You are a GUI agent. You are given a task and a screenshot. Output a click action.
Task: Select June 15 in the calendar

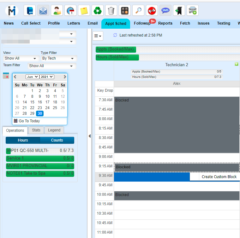click(32, 102)
